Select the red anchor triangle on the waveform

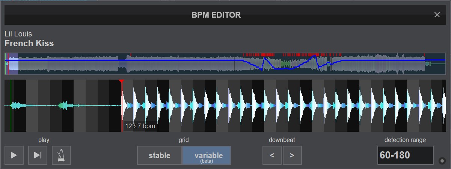pos(121,81)
